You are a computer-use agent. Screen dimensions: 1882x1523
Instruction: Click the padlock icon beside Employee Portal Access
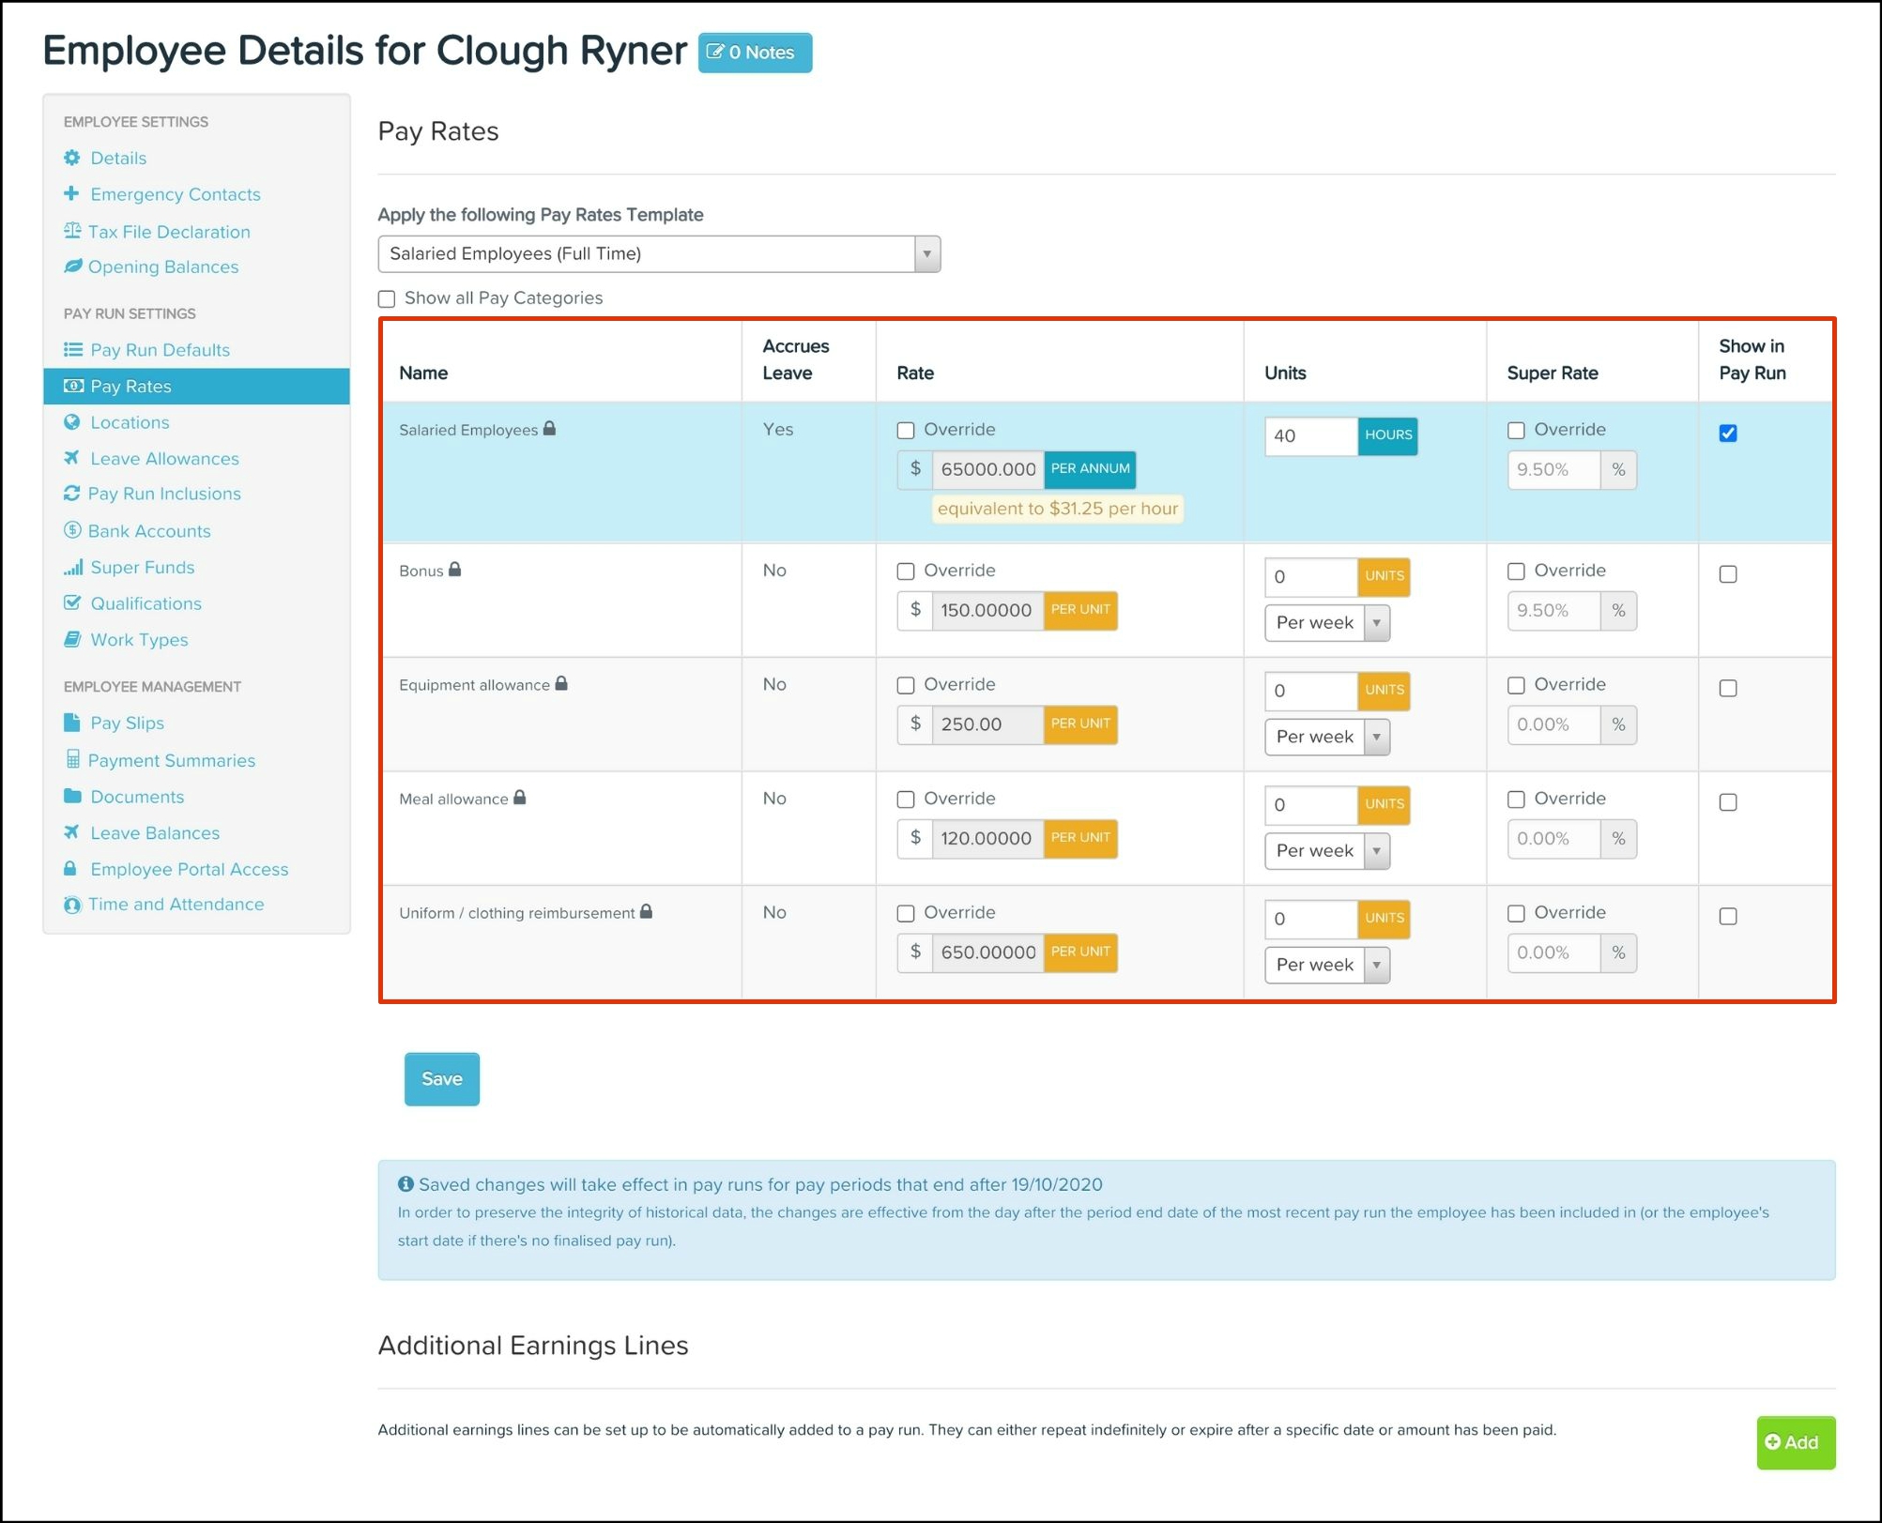[x=70, y=869]
